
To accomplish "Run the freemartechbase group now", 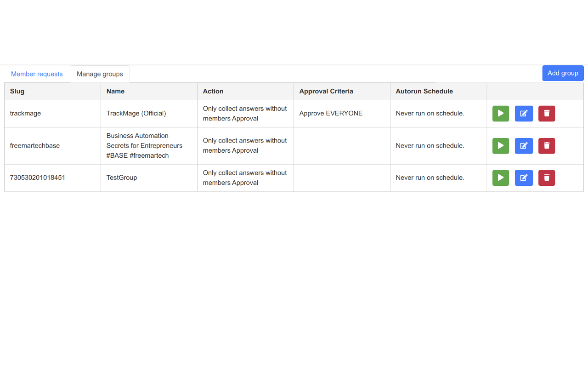I will point(501,146).
